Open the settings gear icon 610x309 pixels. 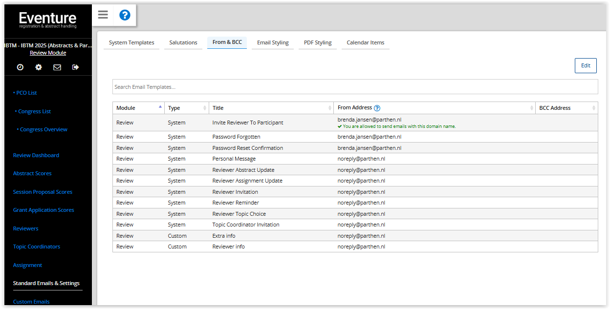pyautogui.click(x=39, y=67)
